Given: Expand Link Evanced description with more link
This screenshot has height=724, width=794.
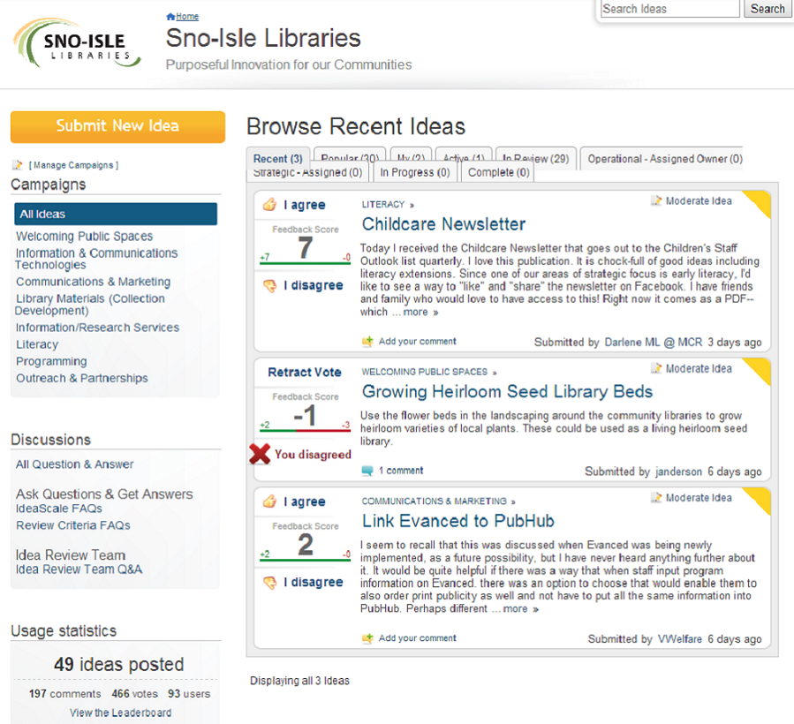Looking at the screenshot, I should pos(520,608).
